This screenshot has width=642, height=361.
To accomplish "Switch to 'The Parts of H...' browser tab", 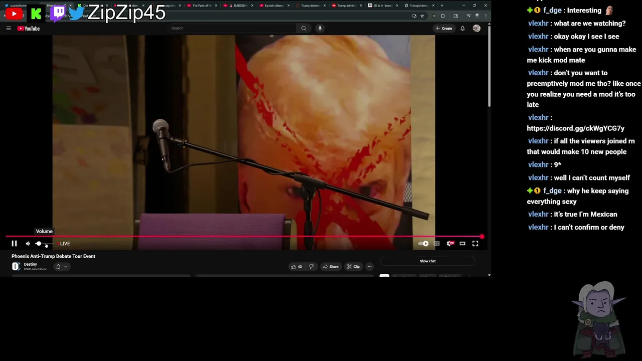I will click(x=201, y=6).
